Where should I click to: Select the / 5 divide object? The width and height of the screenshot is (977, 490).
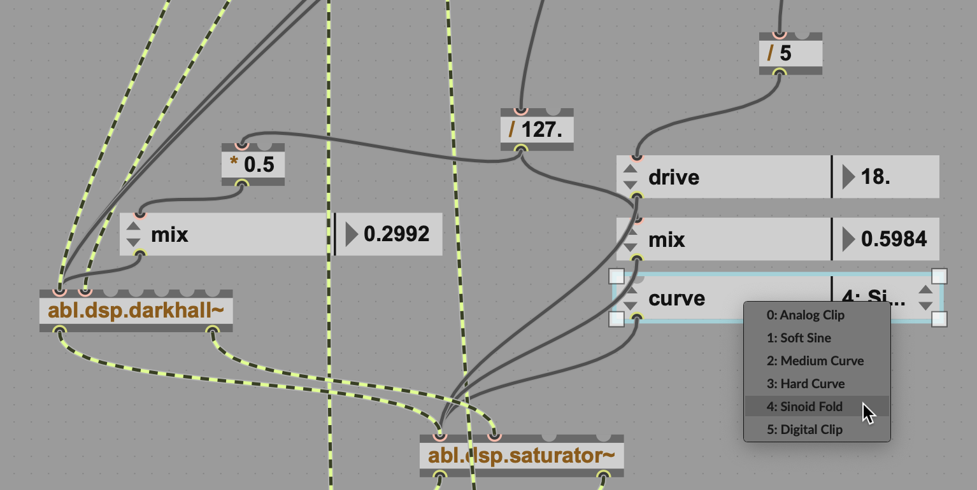(790, 53)
